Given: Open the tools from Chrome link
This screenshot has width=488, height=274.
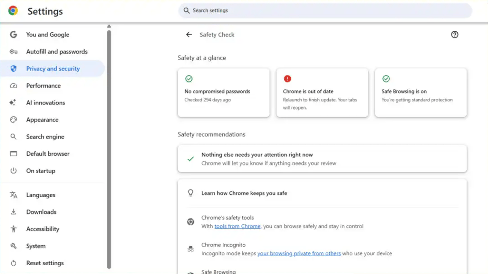Looking at the screenshot, I should click(237, 226).
